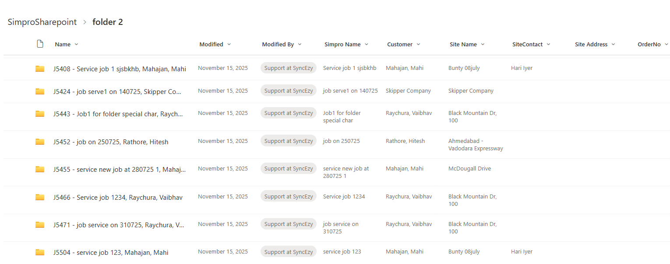The width and height of the screenshot is (670, 264).
Task: Expand the Simpro Name column menu
Action: [x=367, y=45]
